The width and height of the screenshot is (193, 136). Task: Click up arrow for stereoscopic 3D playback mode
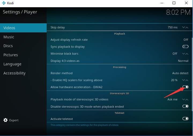click(187, 99)
